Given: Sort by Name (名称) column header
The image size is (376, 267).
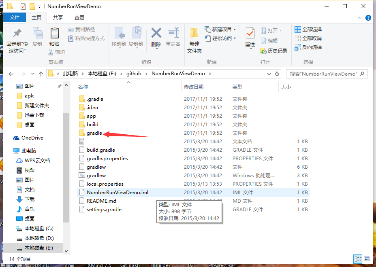Looking at the screenshot, I should click(83, 87).
